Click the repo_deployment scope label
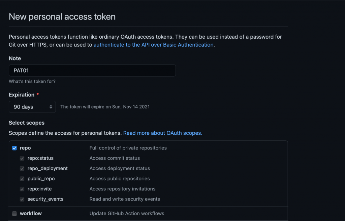The width and height of the screenshot is (345, 221). point(48,168)
